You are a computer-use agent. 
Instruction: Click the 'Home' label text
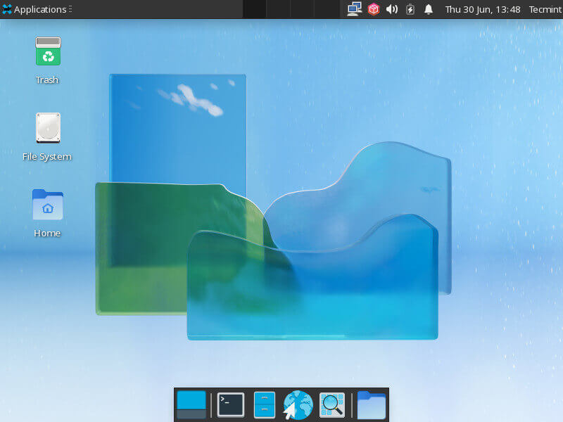coord(47,233)
